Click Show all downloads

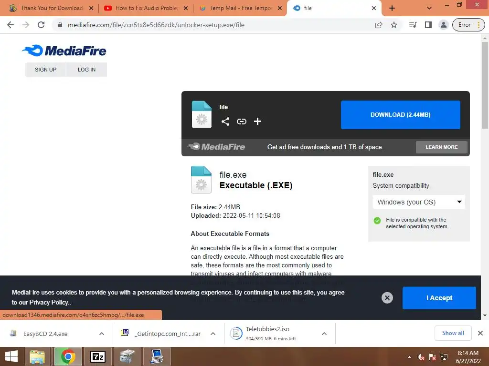pos(453,333)
